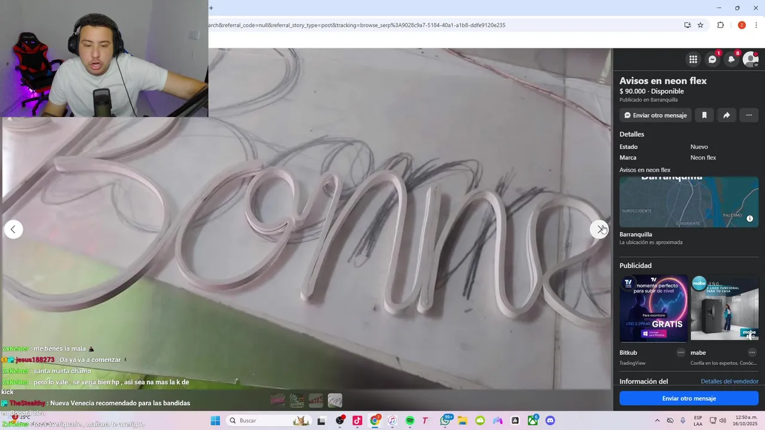Select second photo thumbnail in strip
765x430 pixels.
click(297, 400)
